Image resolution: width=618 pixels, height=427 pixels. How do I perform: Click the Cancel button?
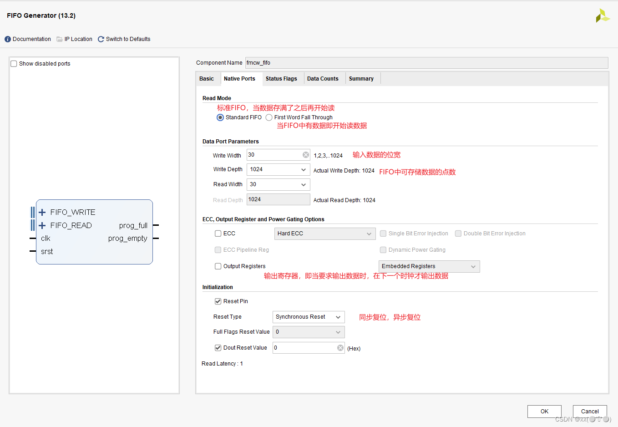tap(590, 412)
